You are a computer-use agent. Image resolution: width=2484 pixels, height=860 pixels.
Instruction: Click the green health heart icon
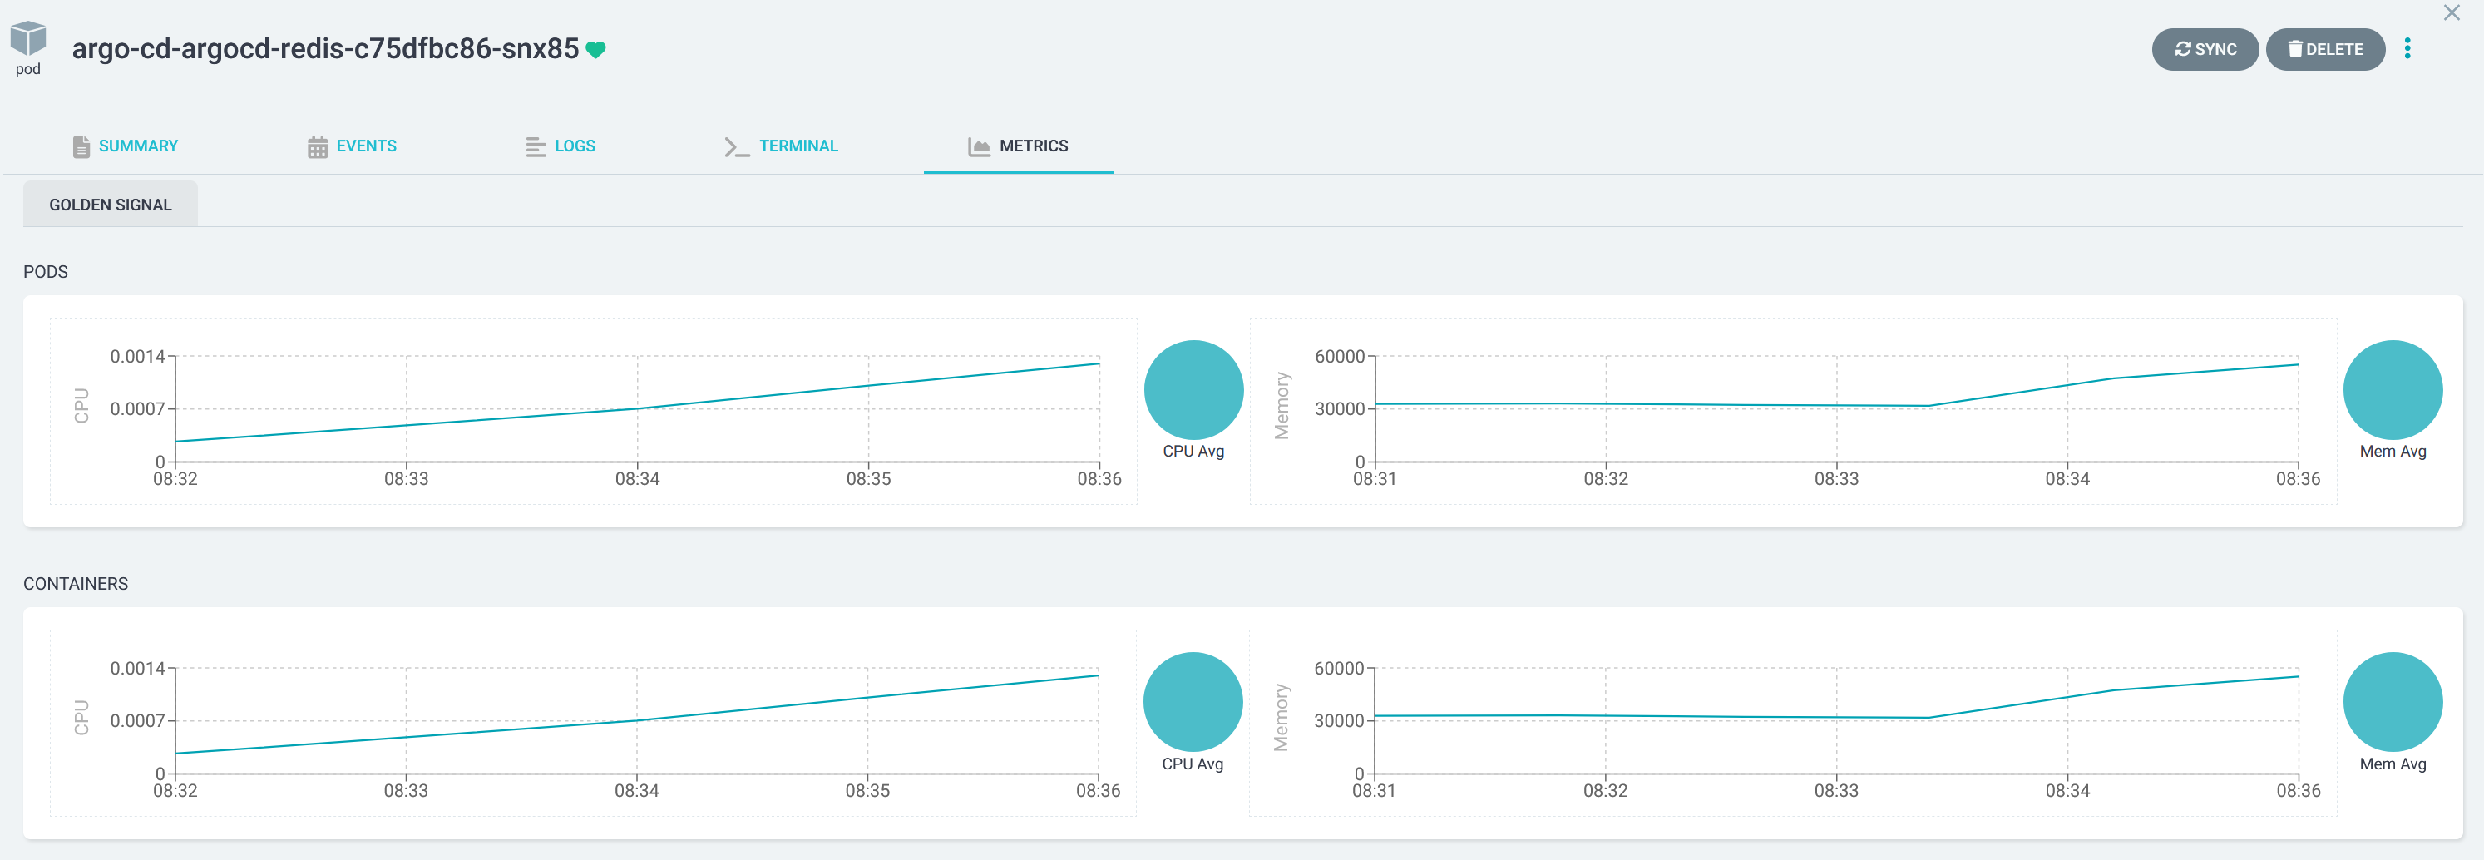(x=596, y=50)
